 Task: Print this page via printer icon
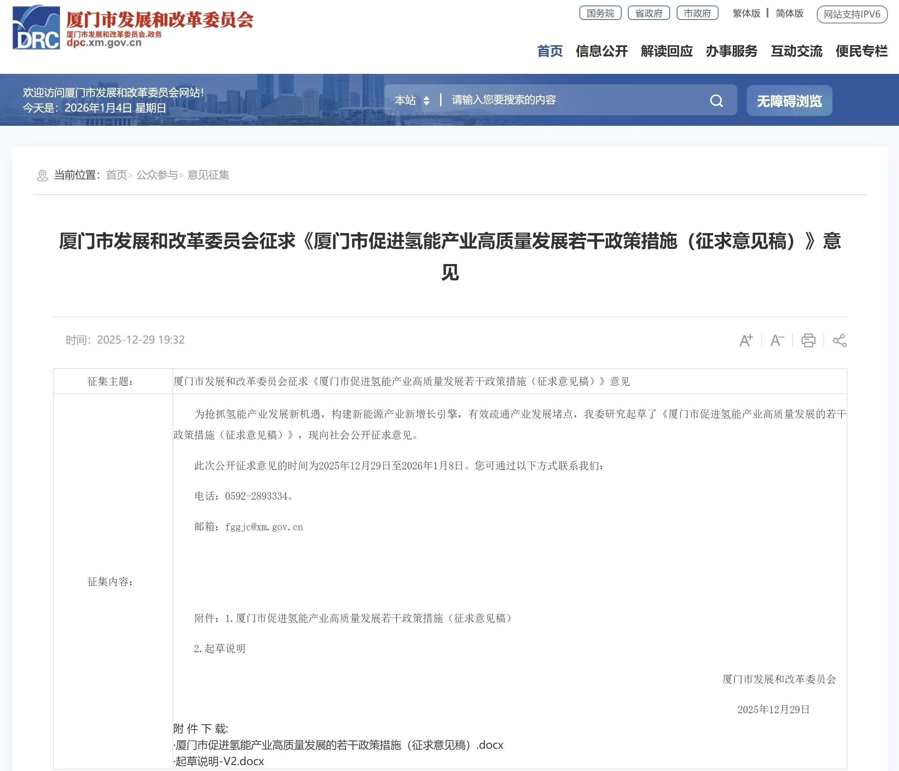pyautogui.click(x=808, y=340)
